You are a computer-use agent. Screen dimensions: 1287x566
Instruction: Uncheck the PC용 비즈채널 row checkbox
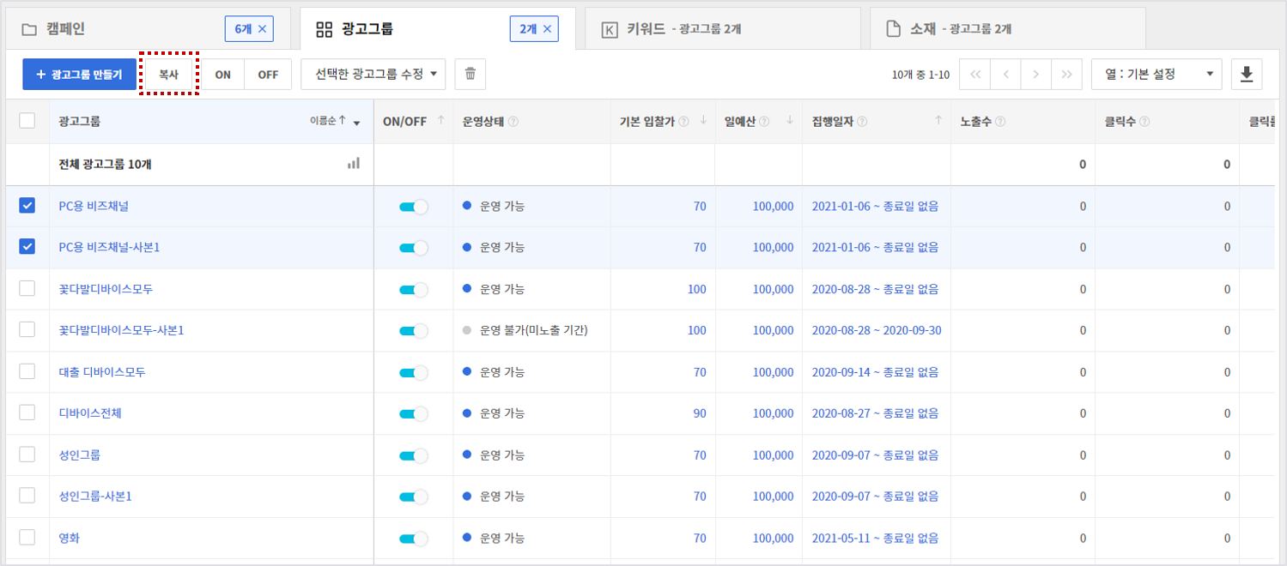[x=27, y=206]
